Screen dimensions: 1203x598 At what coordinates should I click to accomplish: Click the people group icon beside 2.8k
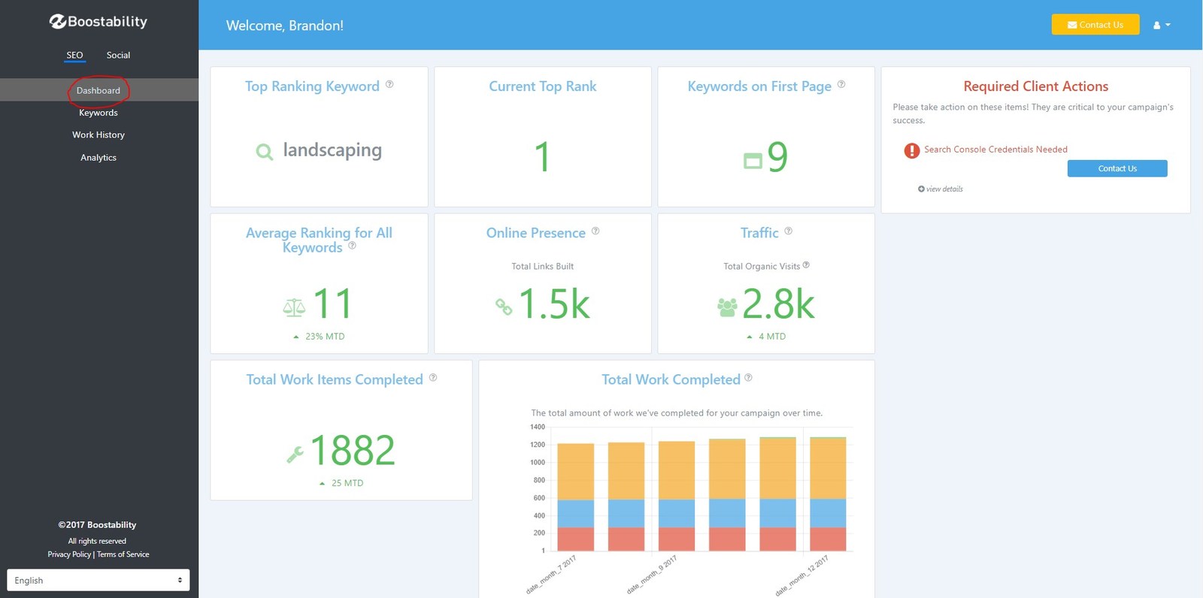pos(727,307)
